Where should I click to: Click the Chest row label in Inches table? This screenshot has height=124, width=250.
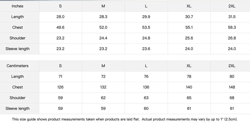pos(17,27)
